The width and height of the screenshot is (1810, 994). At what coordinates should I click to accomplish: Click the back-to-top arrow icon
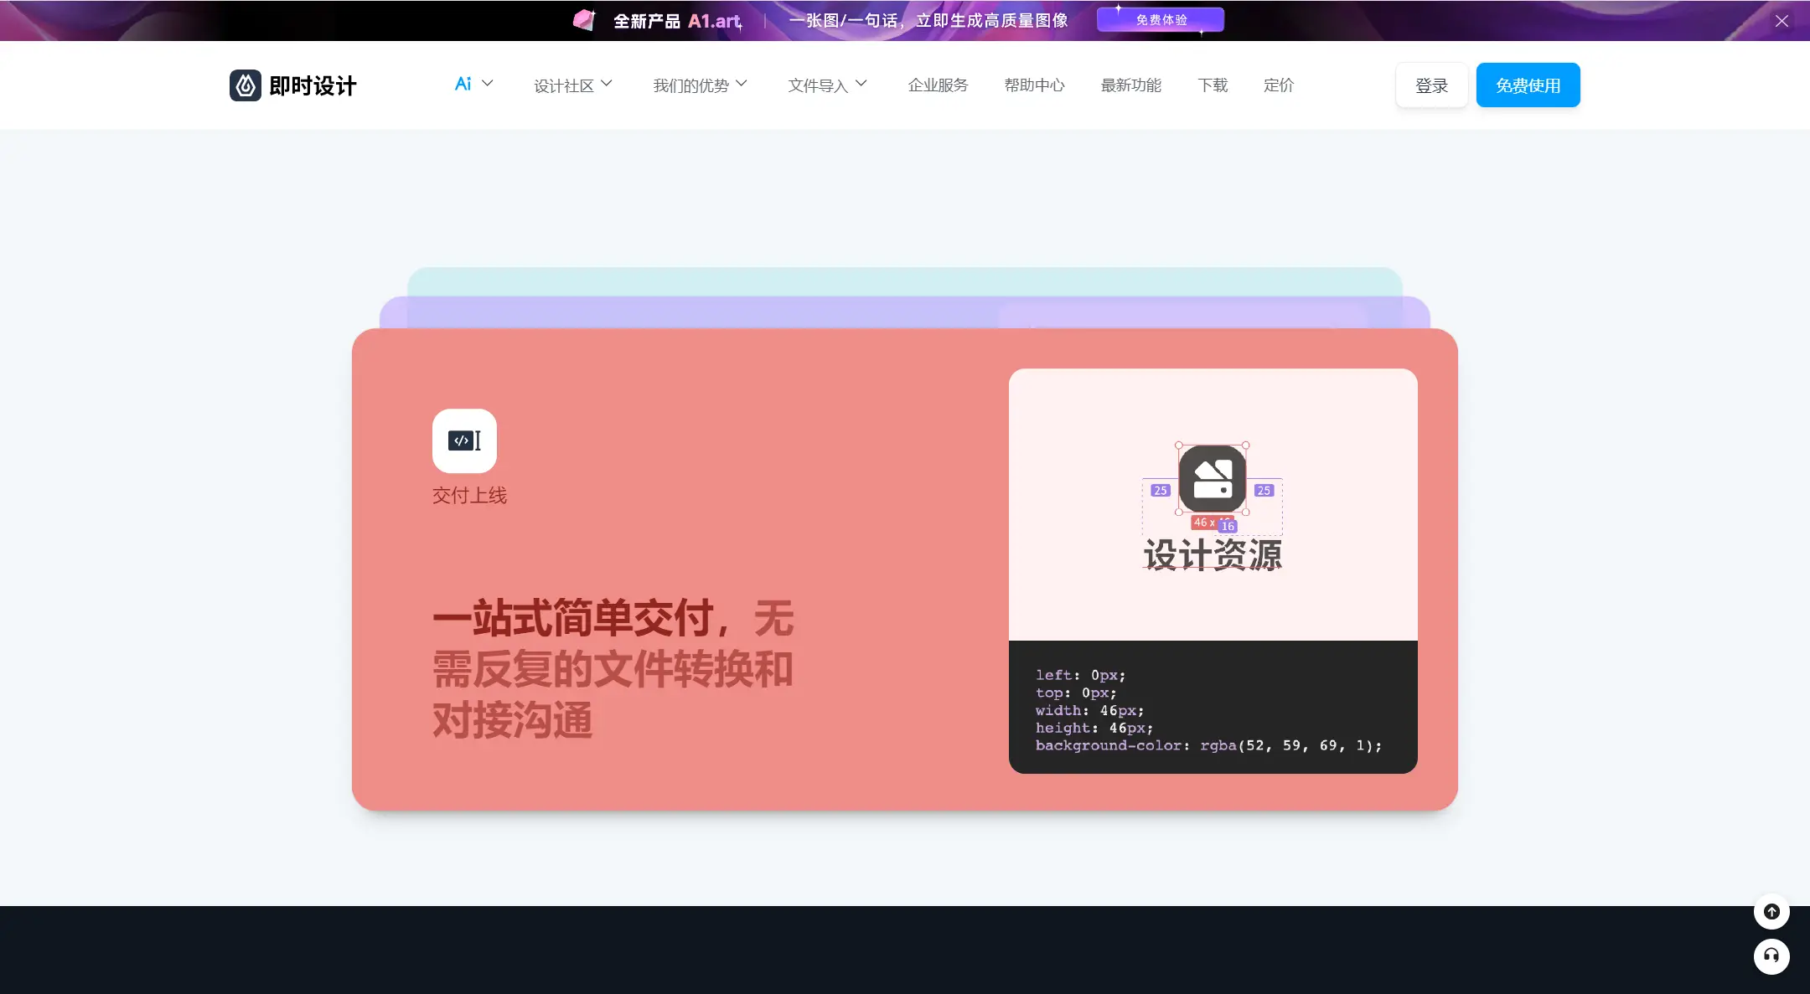point(1771,912)
